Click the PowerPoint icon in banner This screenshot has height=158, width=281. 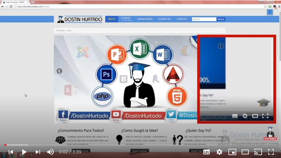coord(117,55)
